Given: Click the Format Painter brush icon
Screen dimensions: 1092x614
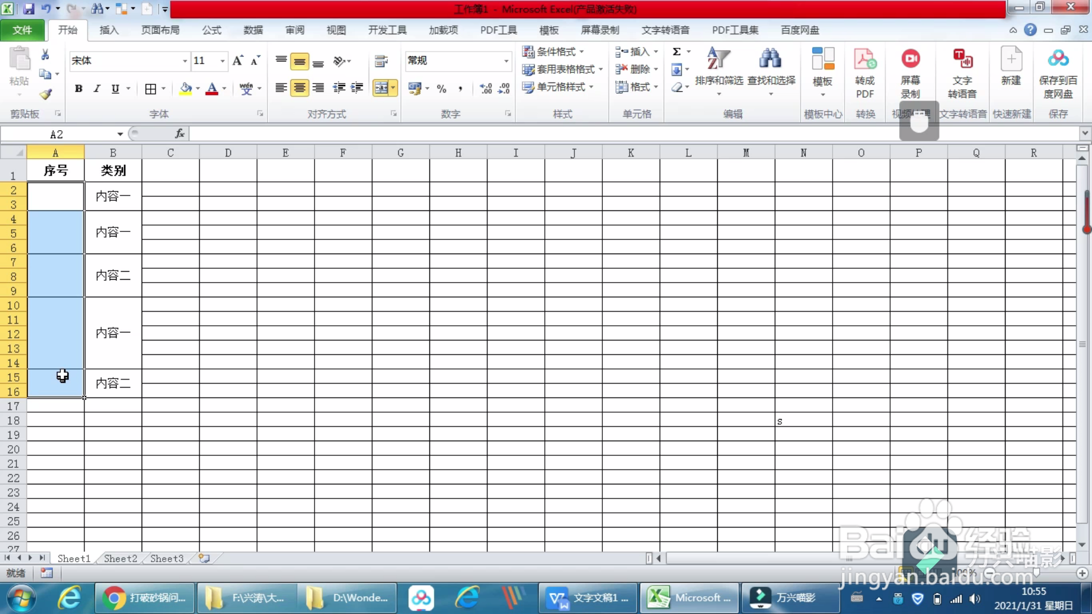Looking at the screenshot, I should pos(45,94).
